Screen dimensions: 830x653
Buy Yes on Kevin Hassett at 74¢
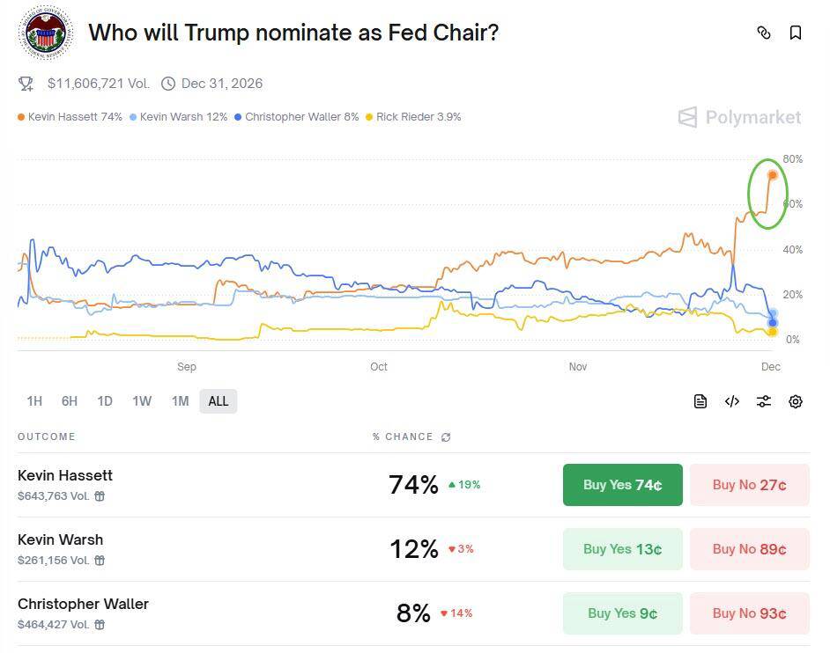pyautogui.click(x=622, y=484)
